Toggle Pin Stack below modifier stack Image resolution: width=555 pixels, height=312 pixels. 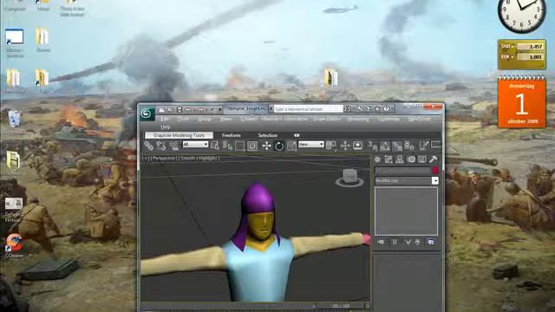pos(381,243)
